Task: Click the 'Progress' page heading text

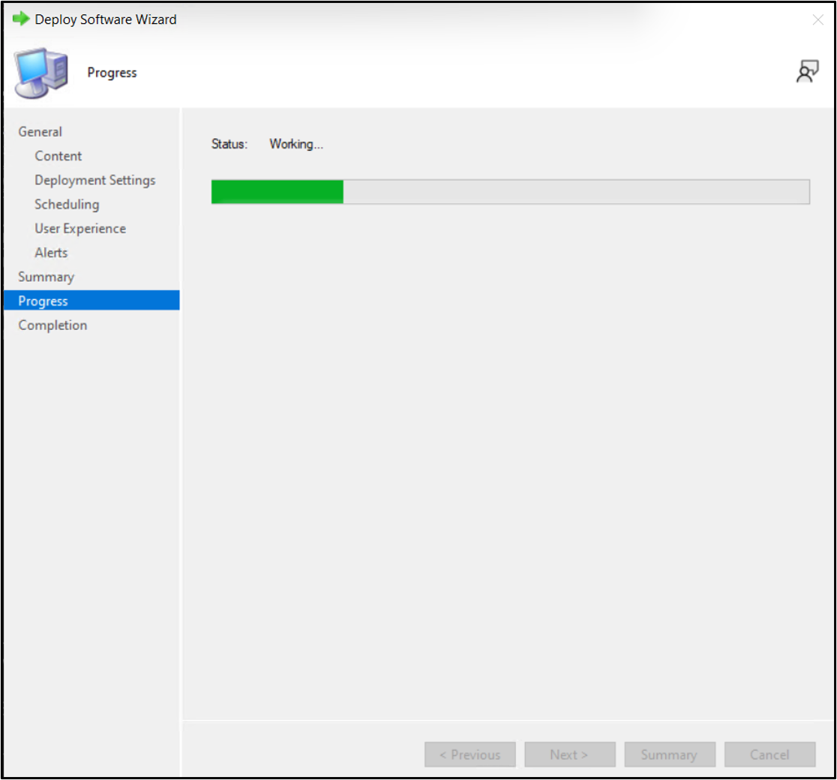Action: pyautogui.click(x=112, y=73)
